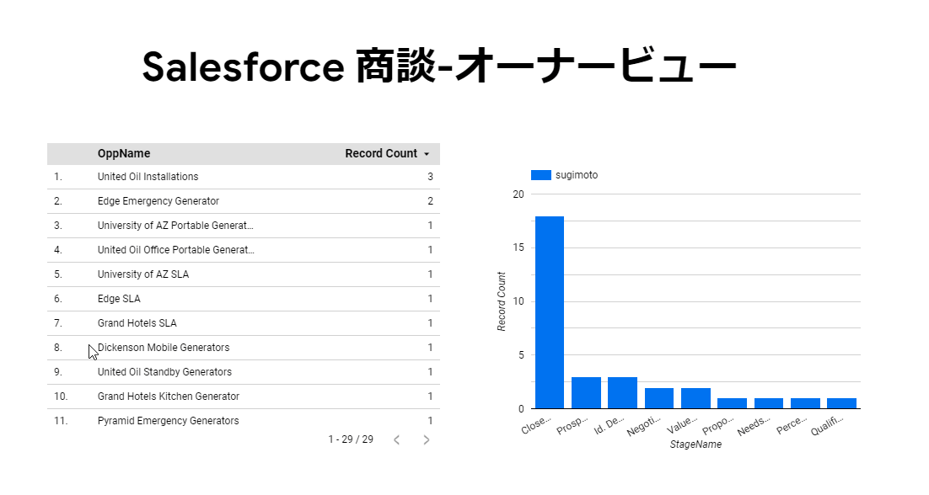
Task: Select the Edge SLA row
Action: click(244, 299)
